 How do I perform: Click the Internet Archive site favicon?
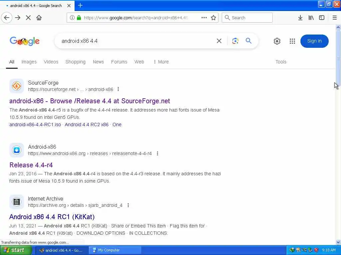[17, 202]
